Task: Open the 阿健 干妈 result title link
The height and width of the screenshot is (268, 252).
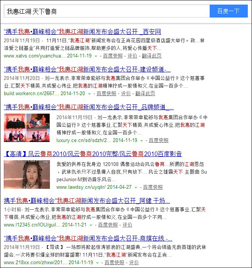Action: (x=87, y=201)
